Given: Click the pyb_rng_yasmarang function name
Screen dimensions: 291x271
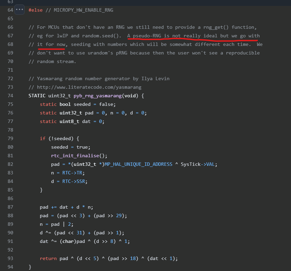Looking at the screenshot, I should click(98, 96).
